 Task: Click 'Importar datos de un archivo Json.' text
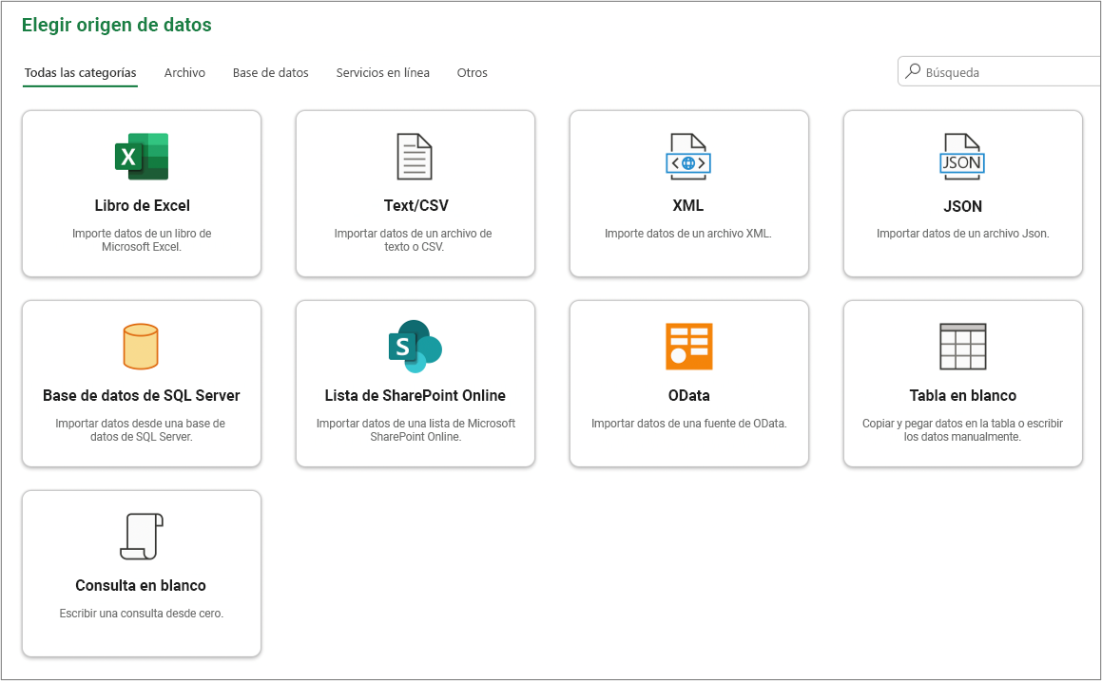point(963,233)
